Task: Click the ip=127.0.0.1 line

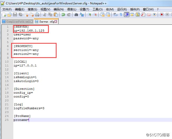Action: tap(25, 66)
